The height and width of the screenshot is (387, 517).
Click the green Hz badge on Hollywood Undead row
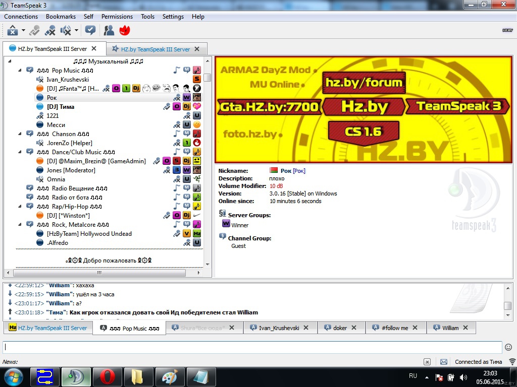pyautogui.click(x=197, y=234)
